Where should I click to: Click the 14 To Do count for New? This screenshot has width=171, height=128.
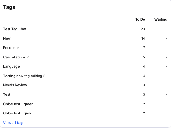click(x=143, y=38)
